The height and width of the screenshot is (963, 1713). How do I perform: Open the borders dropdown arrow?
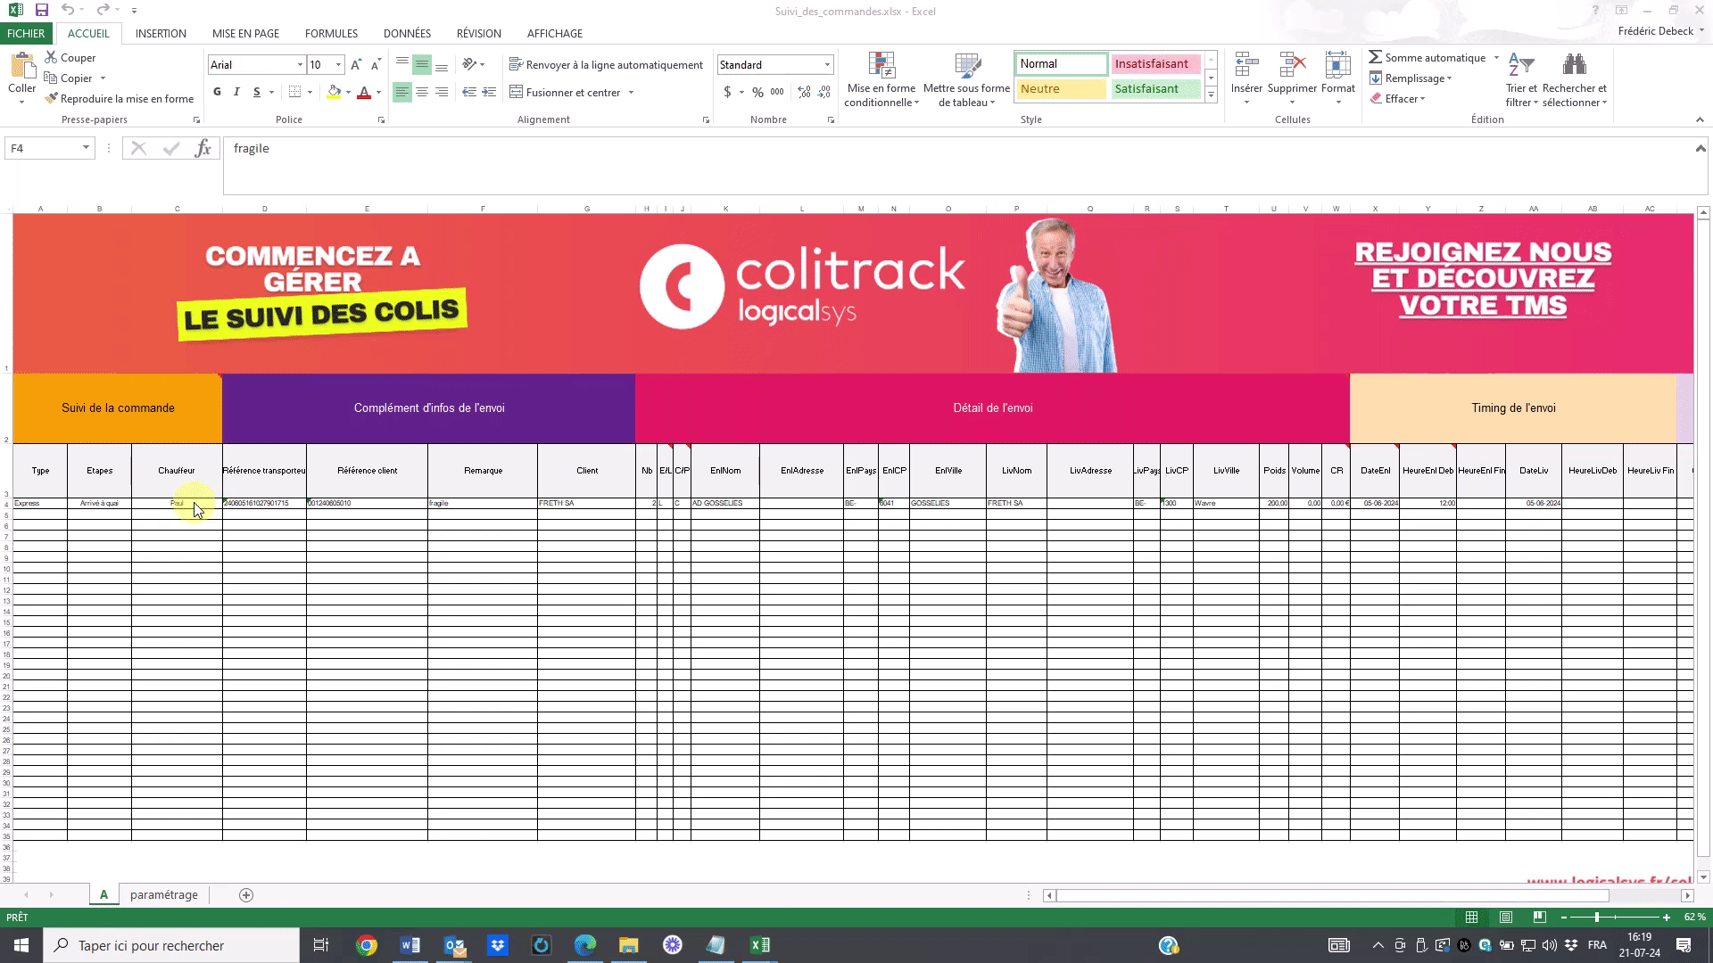310,92
